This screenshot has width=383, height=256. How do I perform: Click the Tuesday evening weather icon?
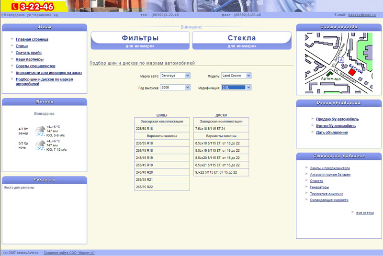[40, 131]
